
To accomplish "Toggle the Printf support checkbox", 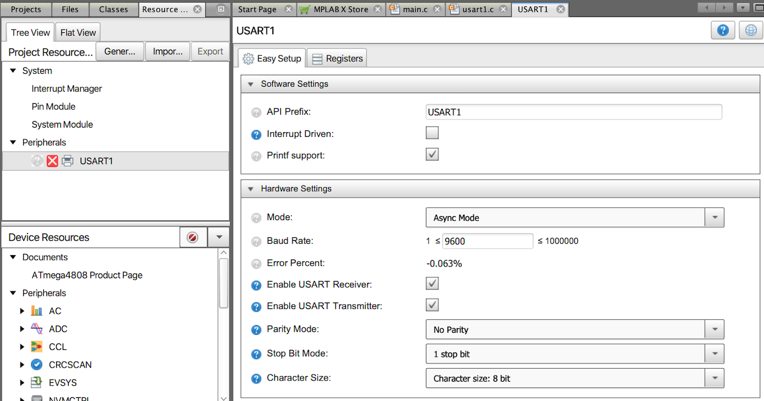I will point(432,154).
